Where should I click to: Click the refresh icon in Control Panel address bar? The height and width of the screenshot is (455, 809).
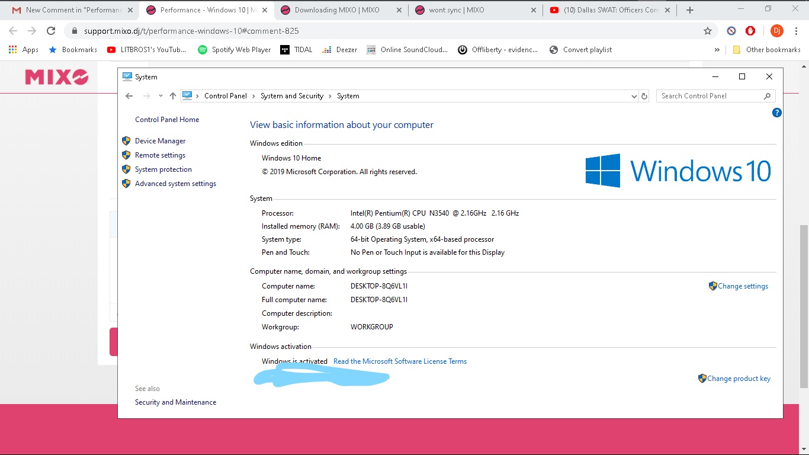click(x=644, y=96)
